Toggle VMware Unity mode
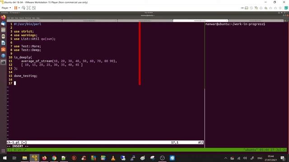Viewport: 289px width, 162px height. [x=34, y=8]
